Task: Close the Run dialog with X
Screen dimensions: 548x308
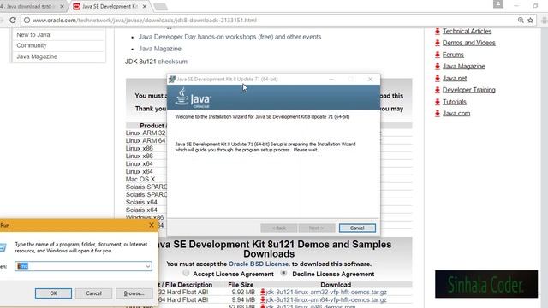Action: click(152, 225)
